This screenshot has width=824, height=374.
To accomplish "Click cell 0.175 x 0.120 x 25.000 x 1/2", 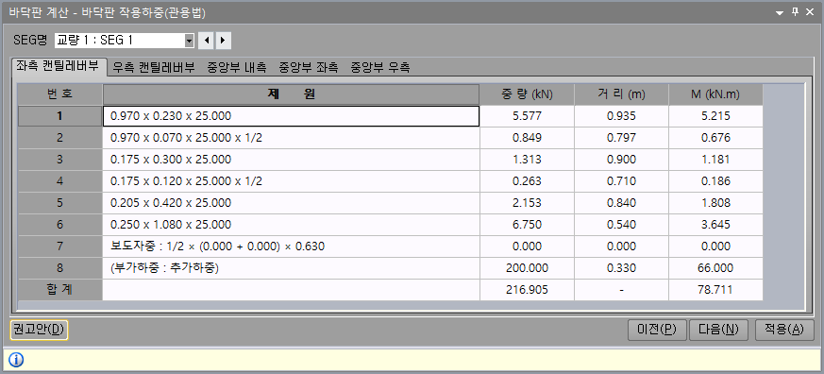I will [291, 181].
